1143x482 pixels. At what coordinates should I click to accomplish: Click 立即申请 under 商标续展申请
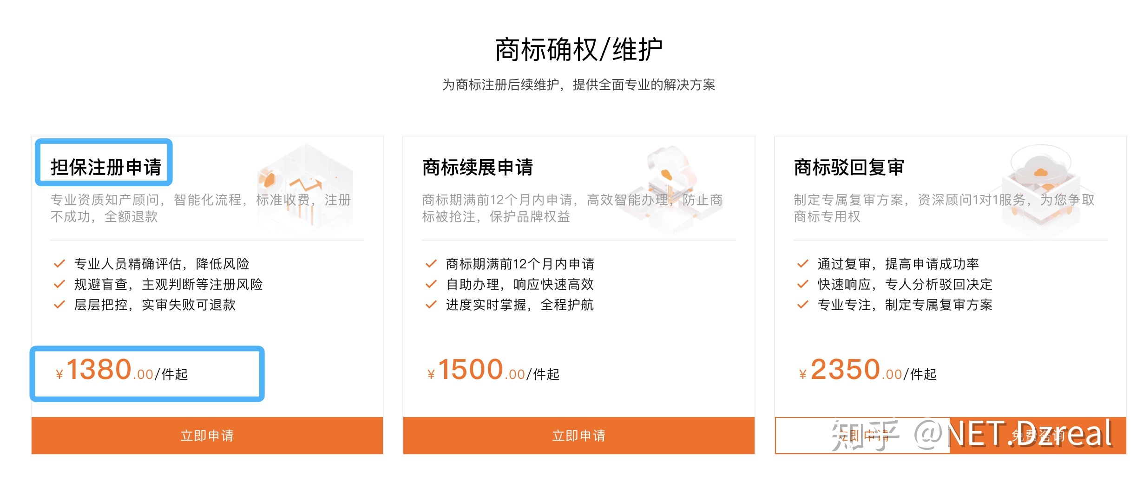point(578,436)
